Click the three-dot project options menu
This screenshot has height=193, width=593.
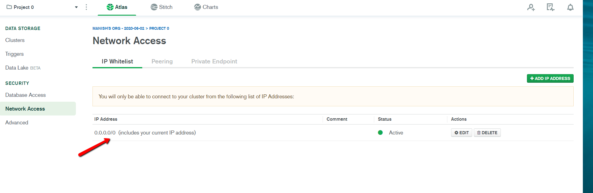click(x=86, y=7)
